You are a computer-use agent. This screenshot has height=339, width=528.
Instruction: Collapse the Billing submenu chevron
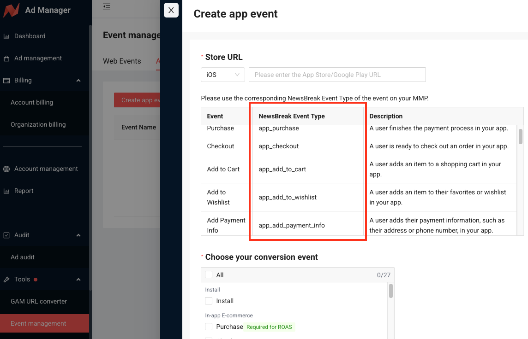pyautogui.click(x=78, y=81)
